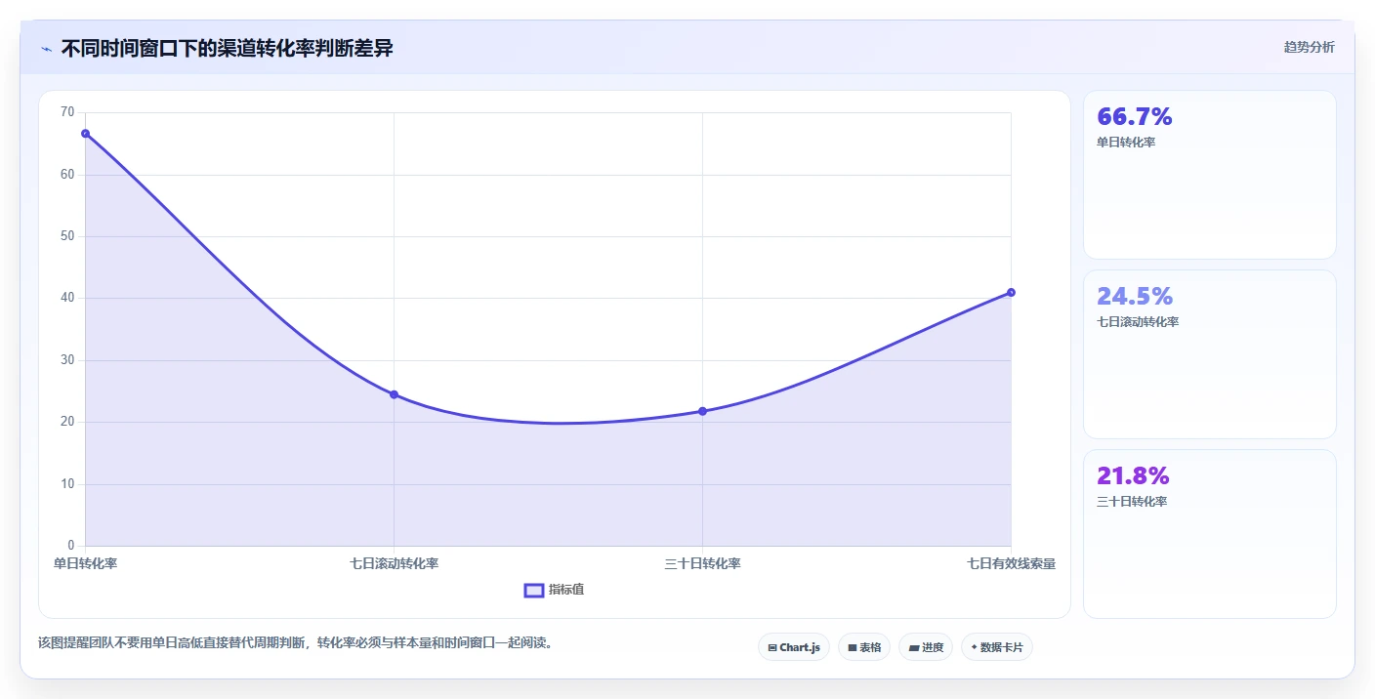
Task: Click y-axis tick label 50
Action: point(67,236)
